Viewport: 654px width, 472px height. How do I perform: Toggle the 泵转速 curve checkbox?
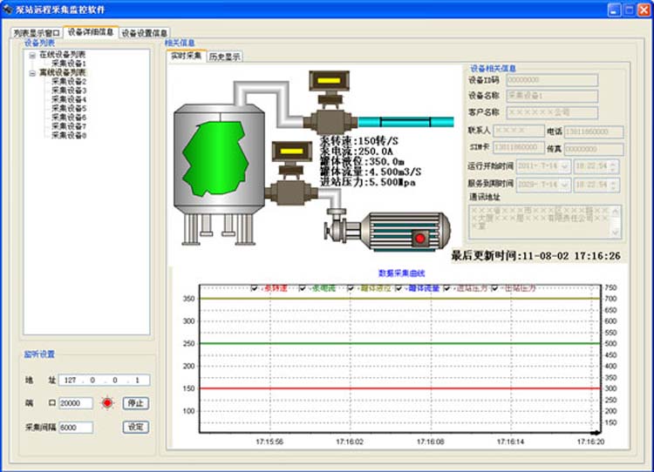click(x=254, y=288)
